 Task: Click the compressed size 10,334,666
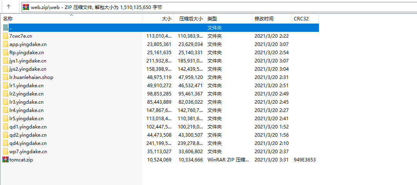pyautogui.click(x=190, y=160)
